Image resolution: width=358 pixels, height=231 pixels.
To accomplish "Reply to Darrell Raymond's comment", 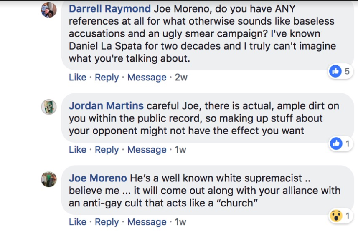I will (107, 78).
